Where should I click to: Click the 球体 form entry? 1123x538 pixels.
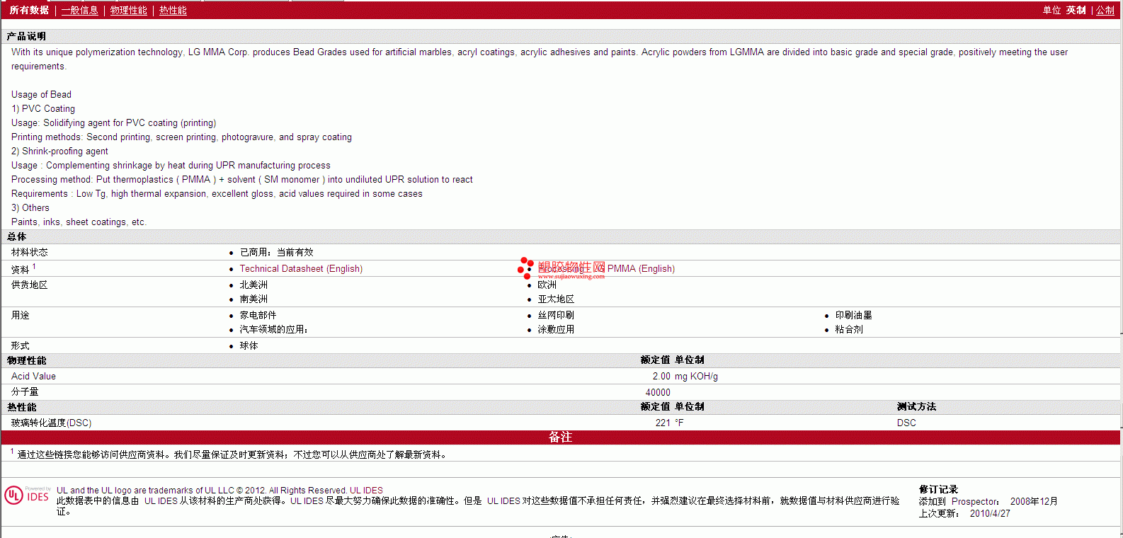coord(249,345)
